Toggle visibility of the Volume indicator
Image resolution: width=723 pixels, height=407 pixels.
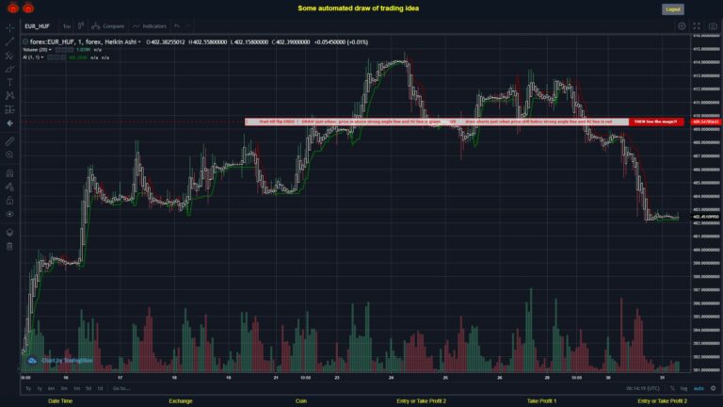tap(58, 50)
